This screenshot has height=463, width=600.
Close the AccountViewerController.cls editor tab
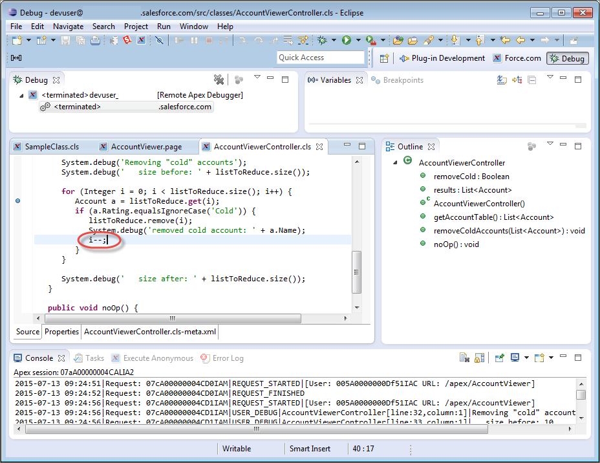[319, 147]
